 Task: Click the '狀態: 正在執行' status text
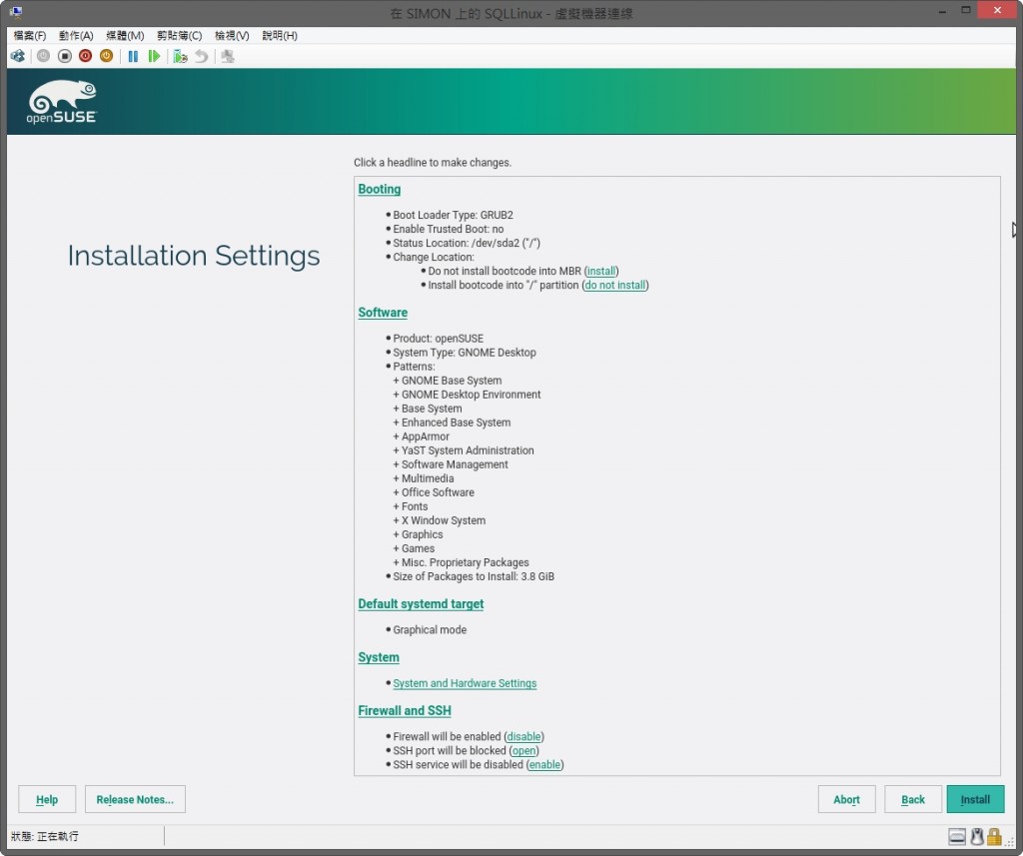point(45,836)
